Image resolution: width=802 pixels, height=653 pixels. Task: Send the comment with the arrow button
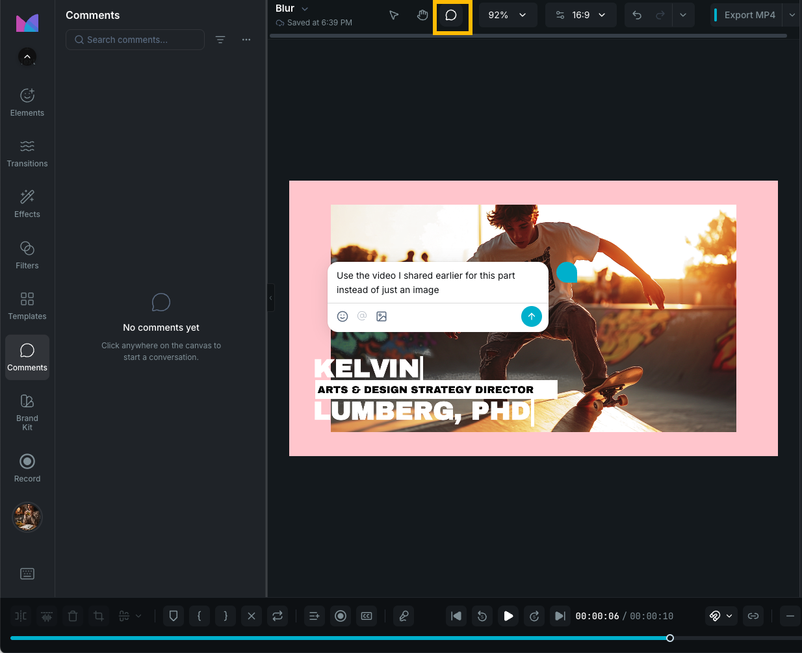(532, 316)
